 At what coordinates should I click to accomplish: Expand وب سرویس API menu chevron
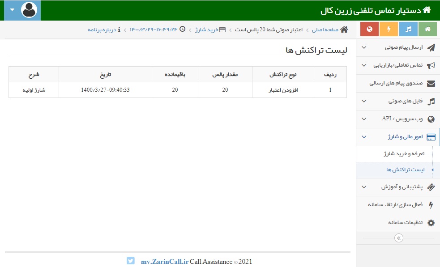[364, 119]
